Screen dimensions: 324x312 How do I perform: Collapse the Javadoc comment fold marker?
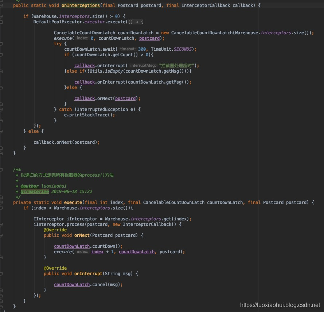[x=1, y=170]
